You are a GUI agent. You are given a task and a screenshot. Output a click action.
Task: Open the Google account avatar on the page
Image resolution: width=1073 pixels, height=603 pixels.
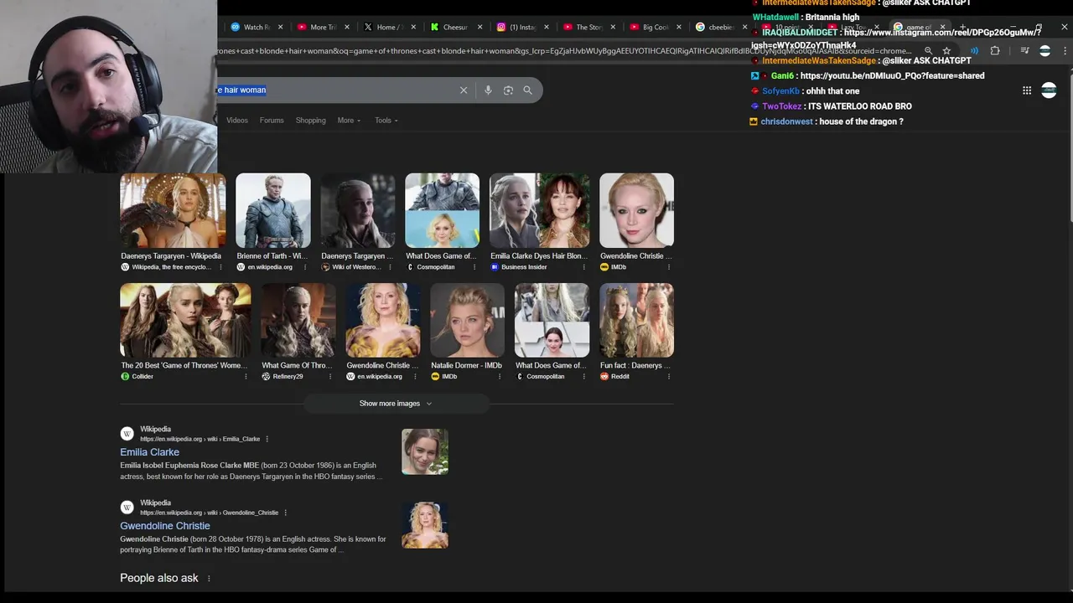click(1049, 90)
